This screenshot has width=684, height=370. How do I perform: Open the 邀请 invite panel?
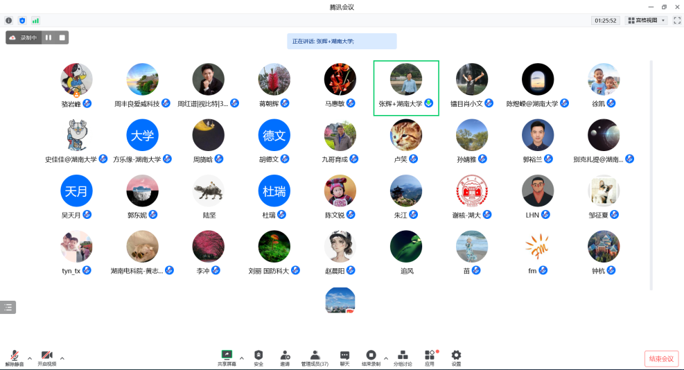point(285,358)
